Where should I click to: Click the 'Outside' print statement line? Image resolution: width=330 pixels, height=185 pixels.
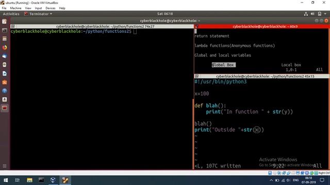click(229, 129)
